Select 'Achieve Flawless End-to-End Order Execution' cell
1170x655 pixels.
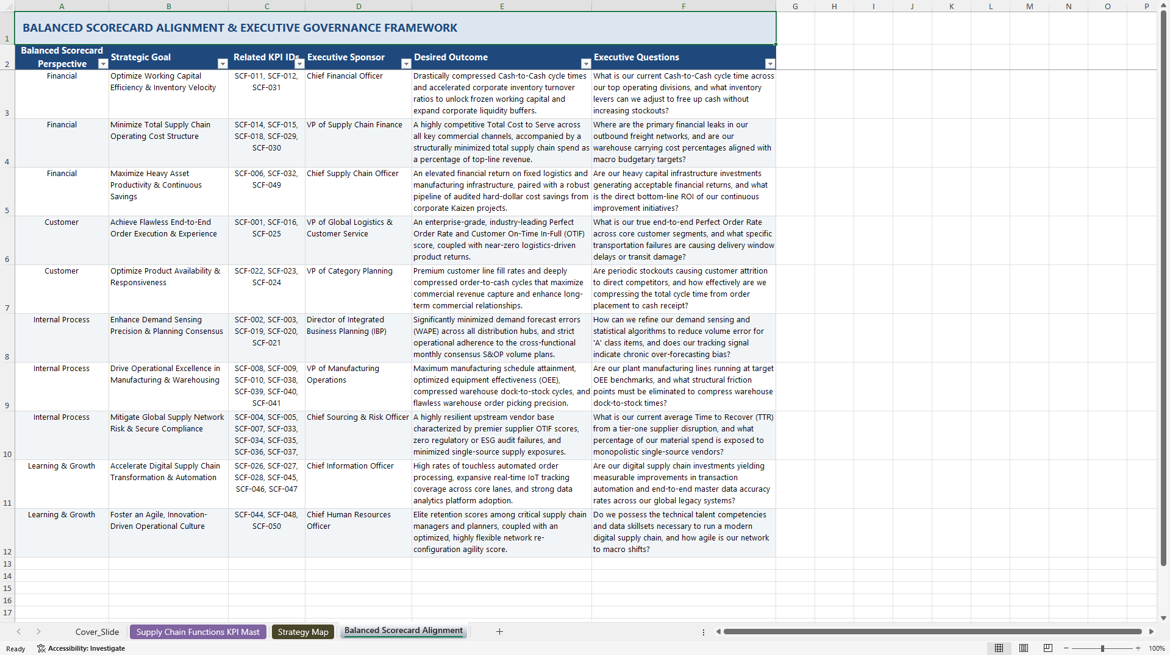168,240
